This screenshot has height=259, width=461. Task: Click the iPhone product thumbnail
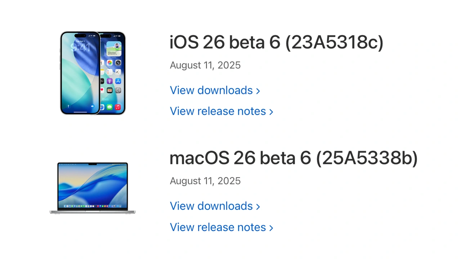click(x=93, y=73)
